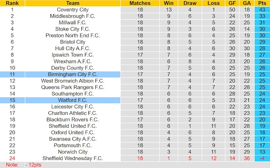Viewport: 270px width, 168px height.
Task: Open the Birmingham City F.C. row
Action: pos(72,74)
